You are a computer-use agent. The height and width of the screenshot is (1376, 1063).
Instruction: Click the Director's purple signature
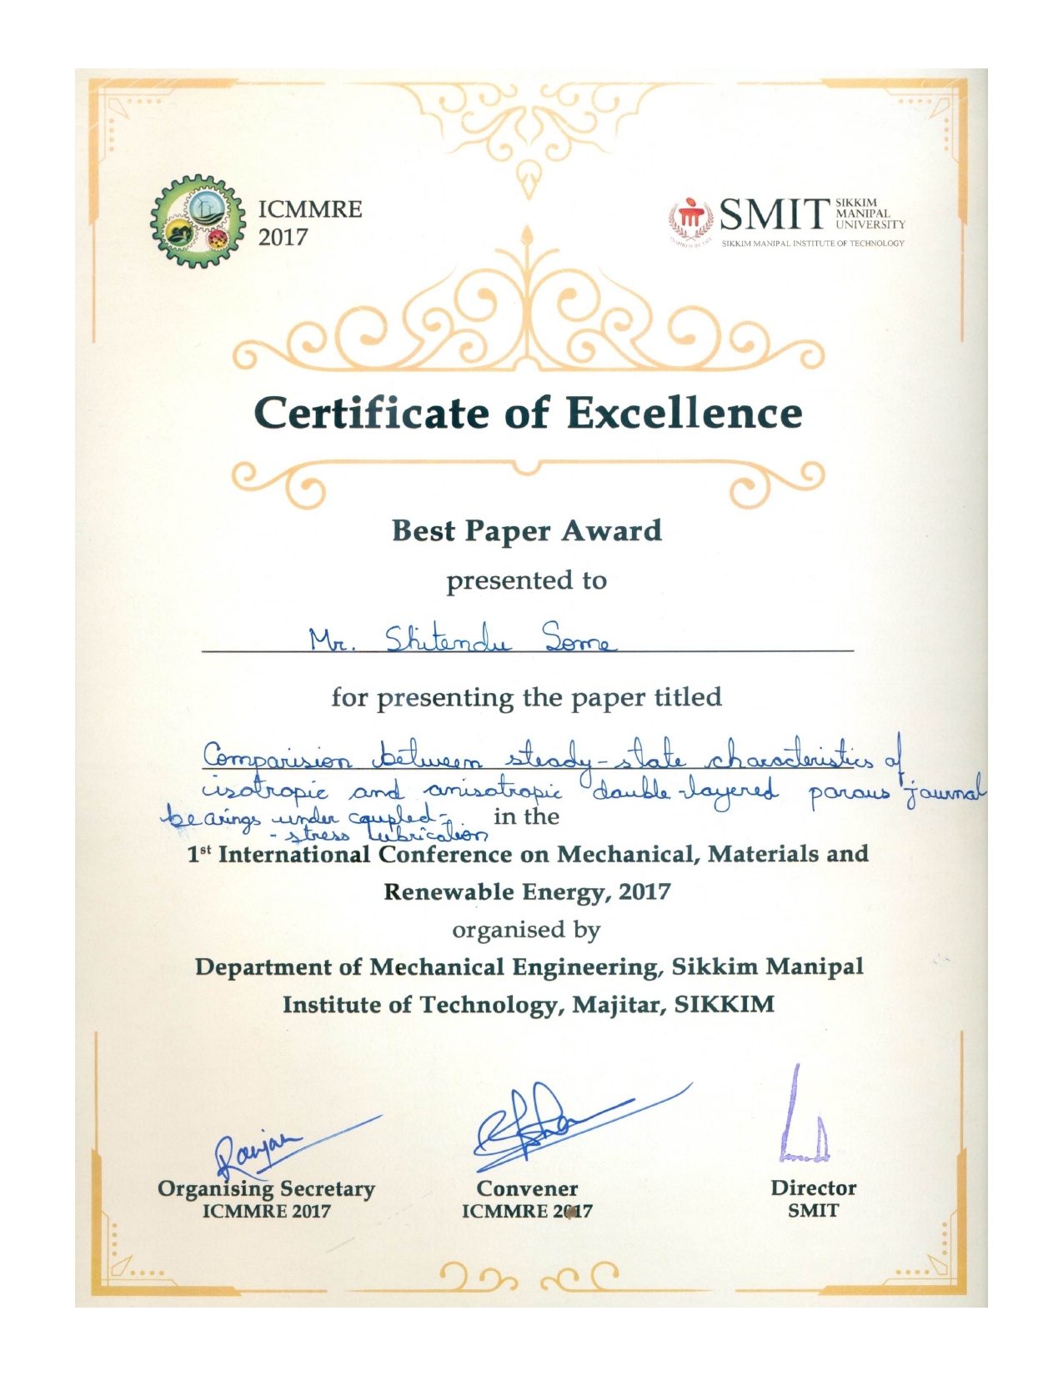point(804,1122)
